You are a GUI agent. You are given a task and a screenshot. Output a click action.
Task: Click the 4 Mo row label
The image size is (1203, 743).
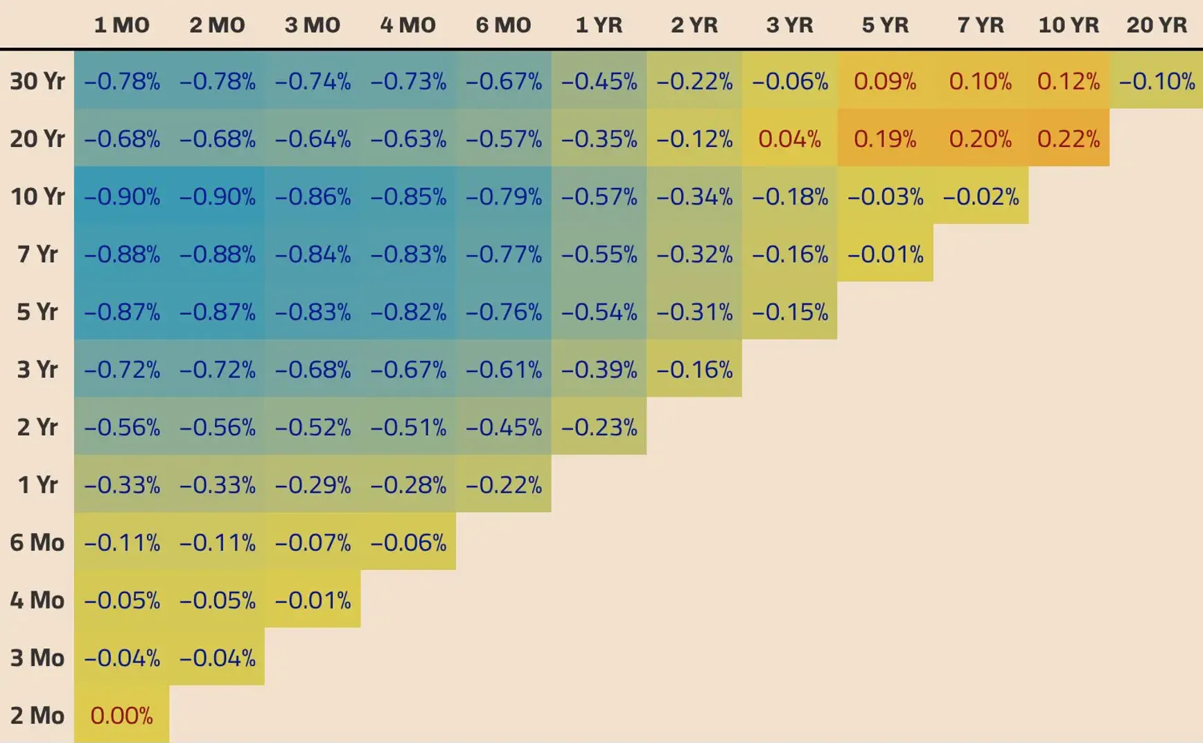point(37,600)
